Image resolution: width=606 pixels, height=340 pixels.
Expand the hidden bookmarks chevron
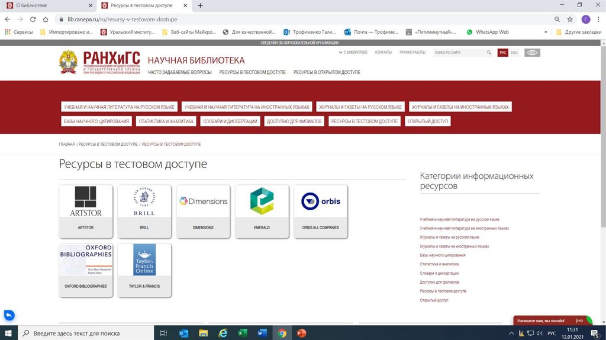tap(545, 32)
